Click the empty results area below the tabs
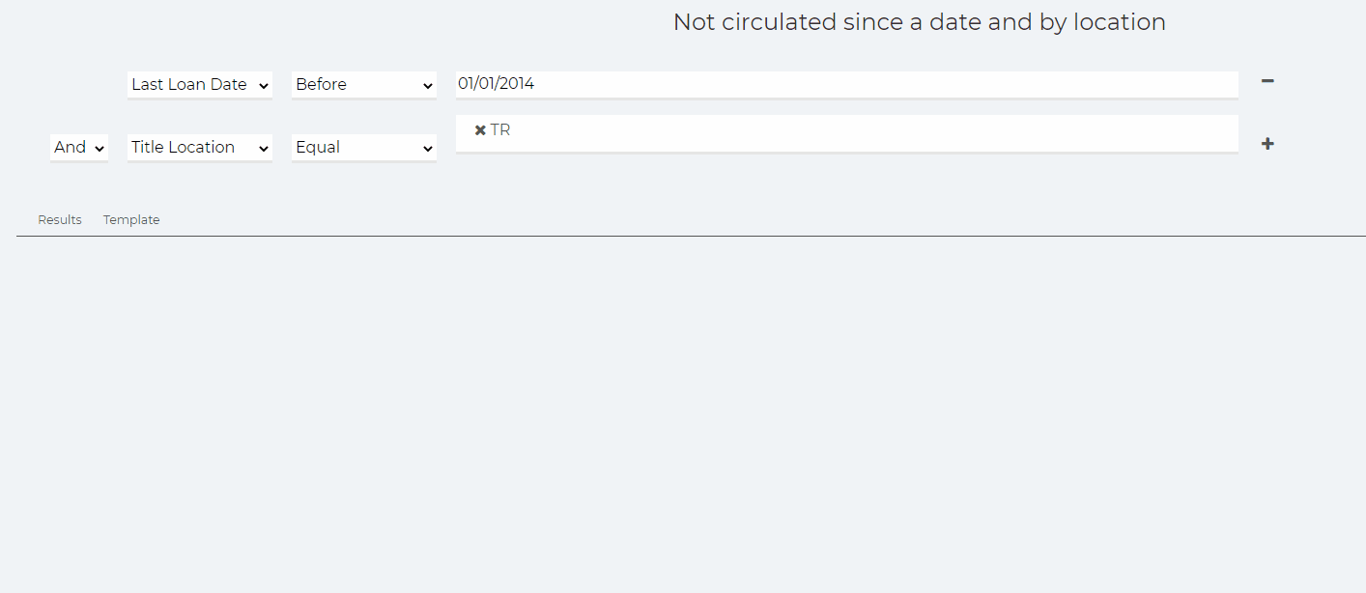The height and width of the screenshot is (593, 1366). (691, 413)
